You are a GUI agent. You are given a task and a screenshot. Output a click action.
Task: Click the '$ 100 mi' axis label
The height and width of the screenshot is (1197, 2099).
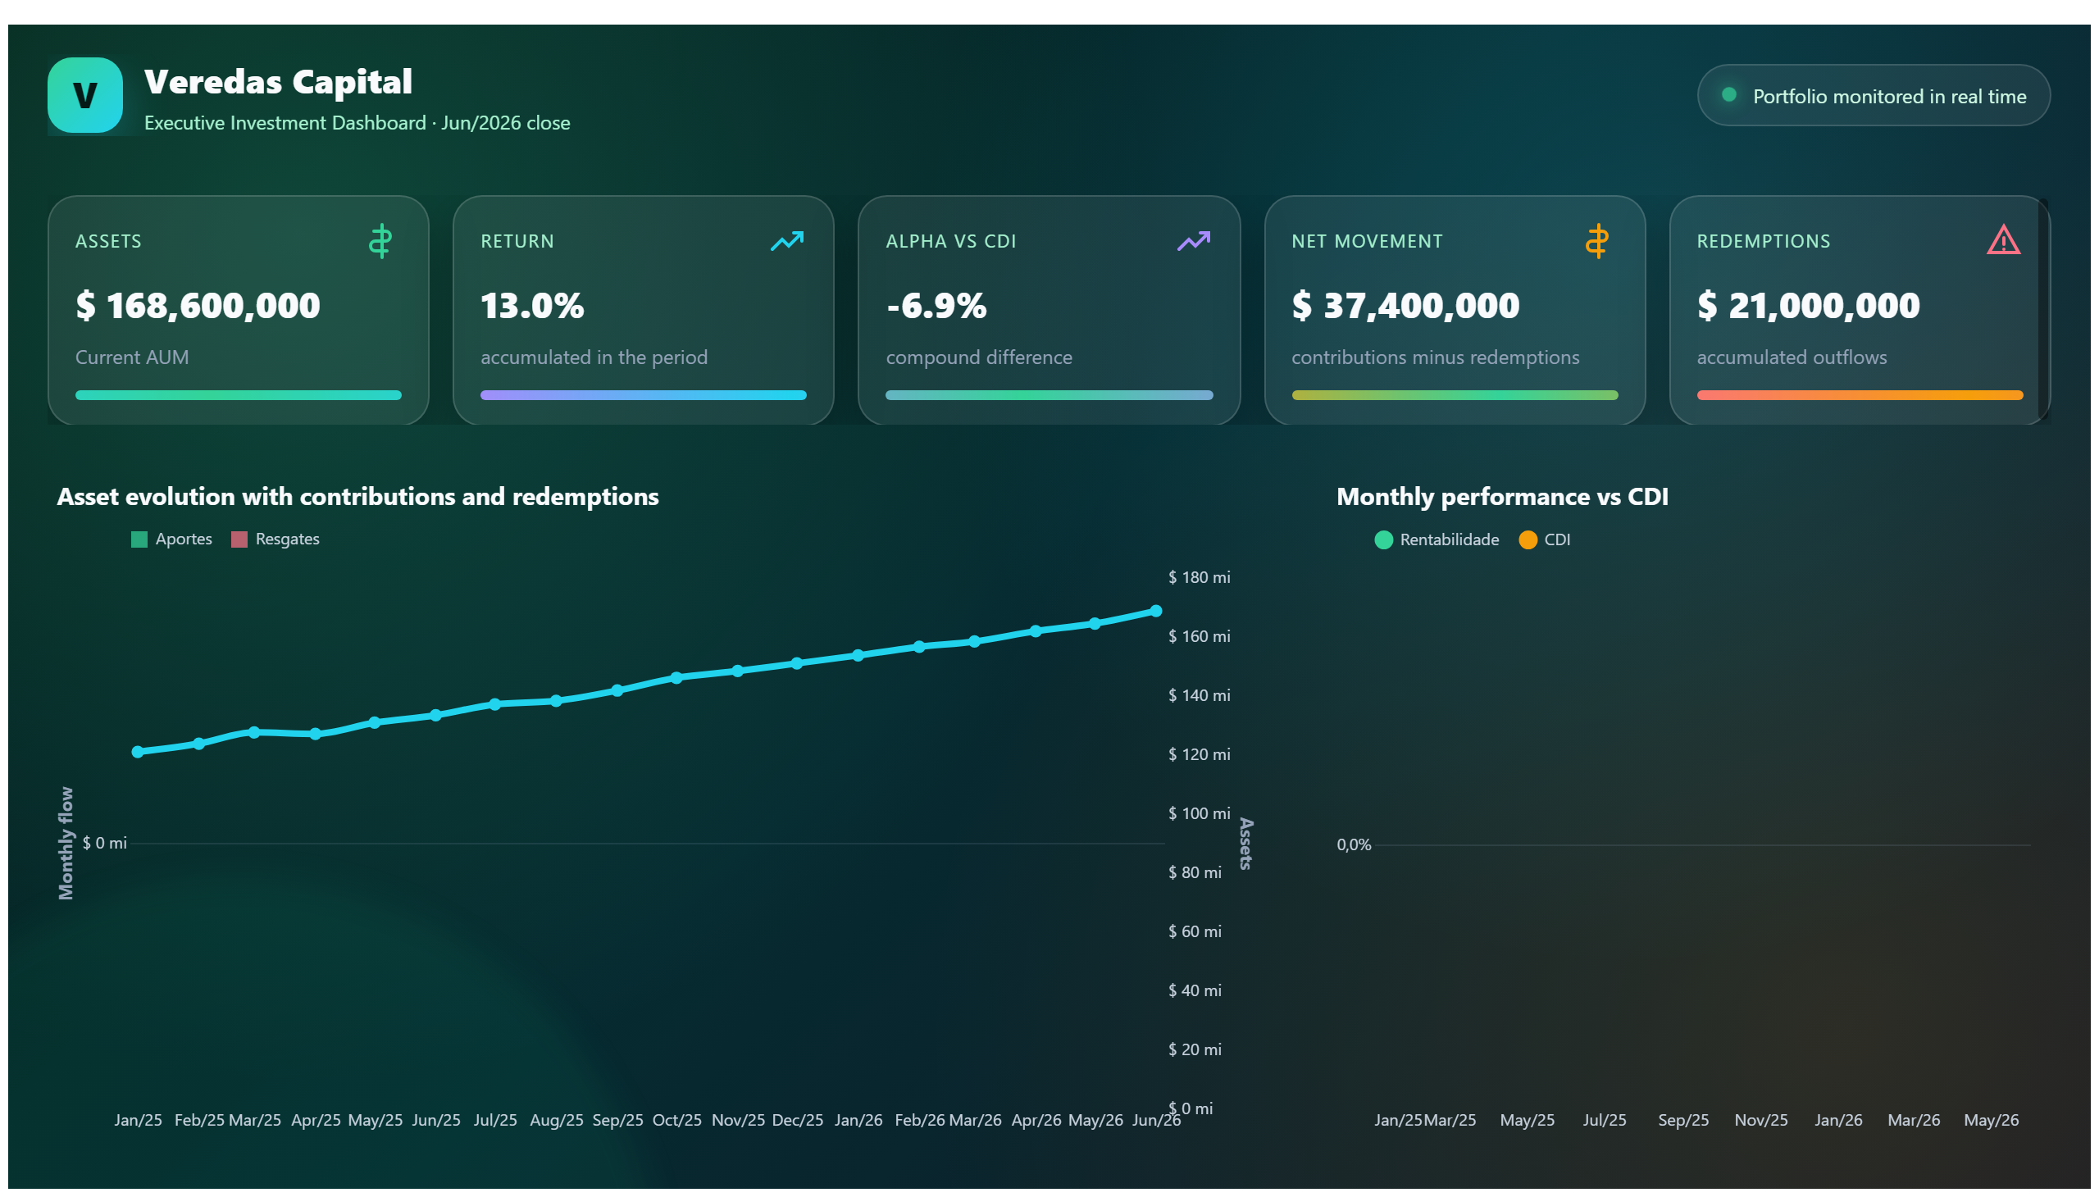(1199, 813)
